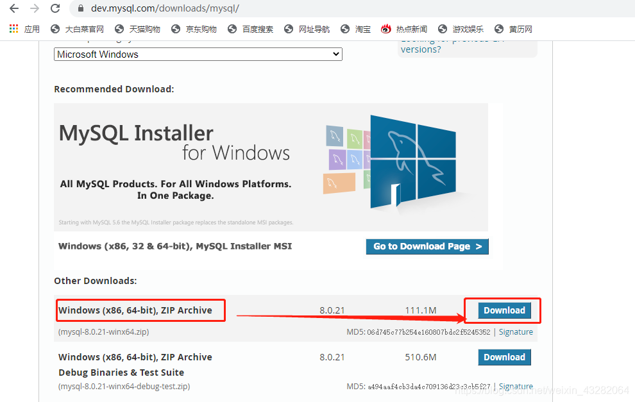
Task: Click the browser forward arrow
Action: 35,8
